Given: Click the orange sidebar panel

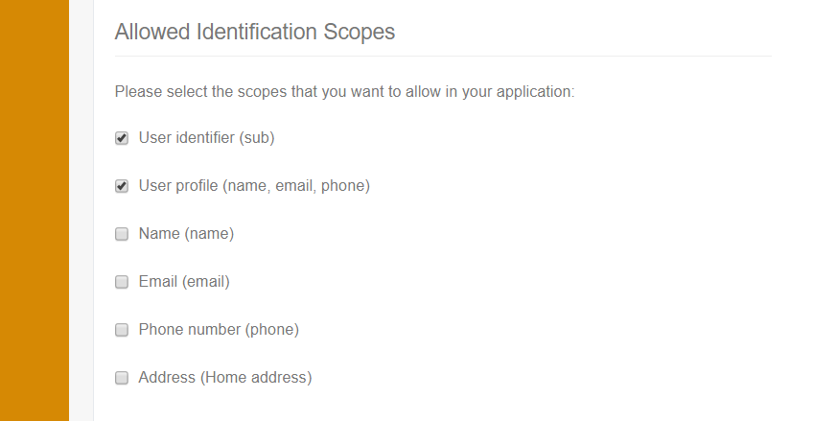Looking at the screenshot, I should 35,211.
